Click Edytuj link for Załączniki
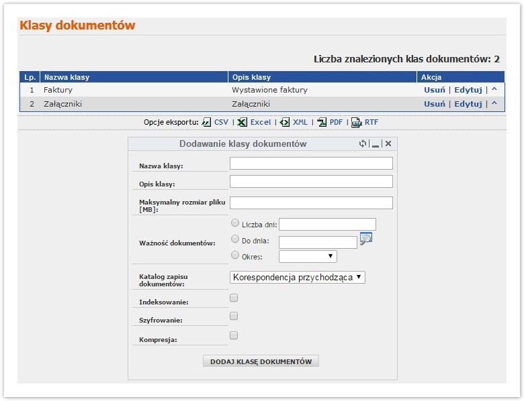 468,104
